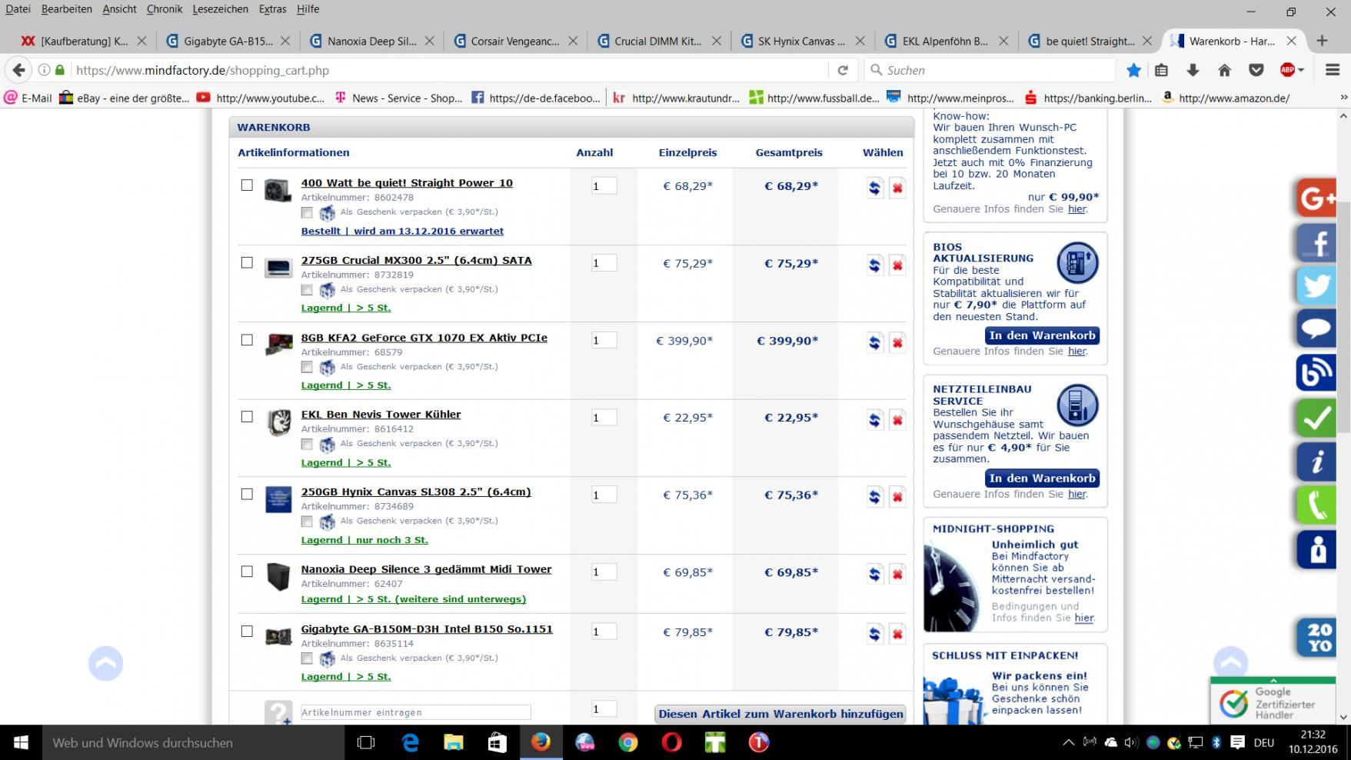This screenshot has height=760, width=1351.
Task: Reload the page in the address bar
Action: pyautogui.click(x=843, y=70)
